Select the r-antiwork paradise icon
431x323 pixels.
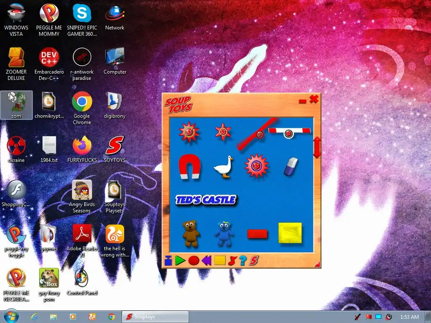(x=82, y=64)
